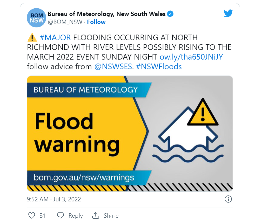The height and width of the screenshot is (221, 257).
Task: Open the @NSWSES mention
Action: click(x=113, y=67)
